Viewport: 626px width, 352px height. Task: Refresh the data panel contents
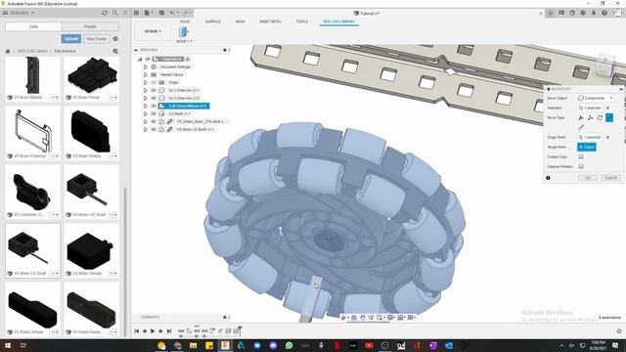point(105,13)
